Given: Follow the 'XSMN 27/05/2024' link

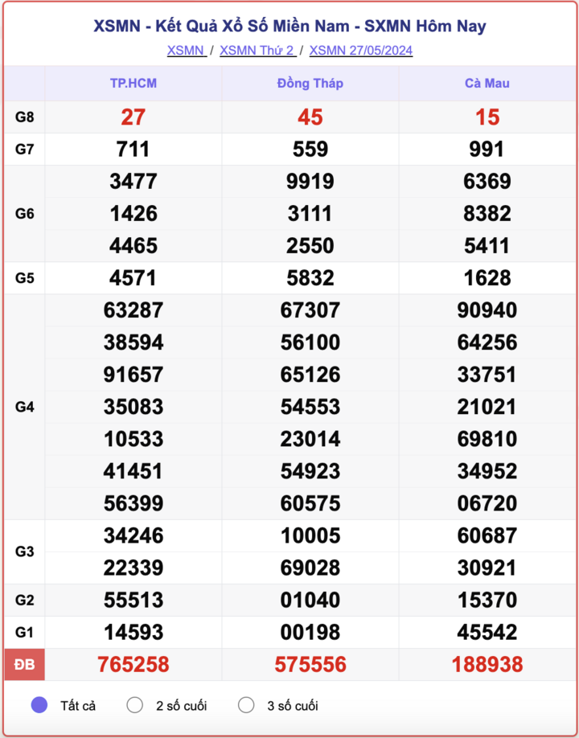Looking at the screenshot, I should point(360,50).
